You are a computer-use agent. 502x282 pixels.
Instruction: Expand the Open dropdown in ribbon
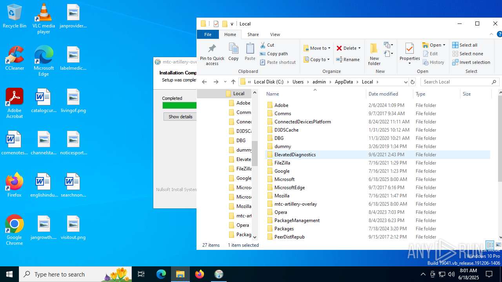coord(444,45)
